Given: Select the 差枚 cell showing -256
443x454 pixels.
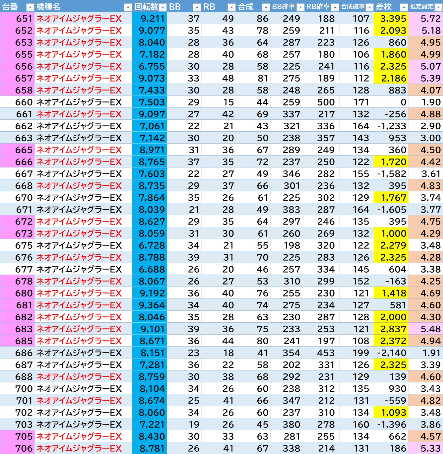Looking at the screenshot, I should 391,114.
